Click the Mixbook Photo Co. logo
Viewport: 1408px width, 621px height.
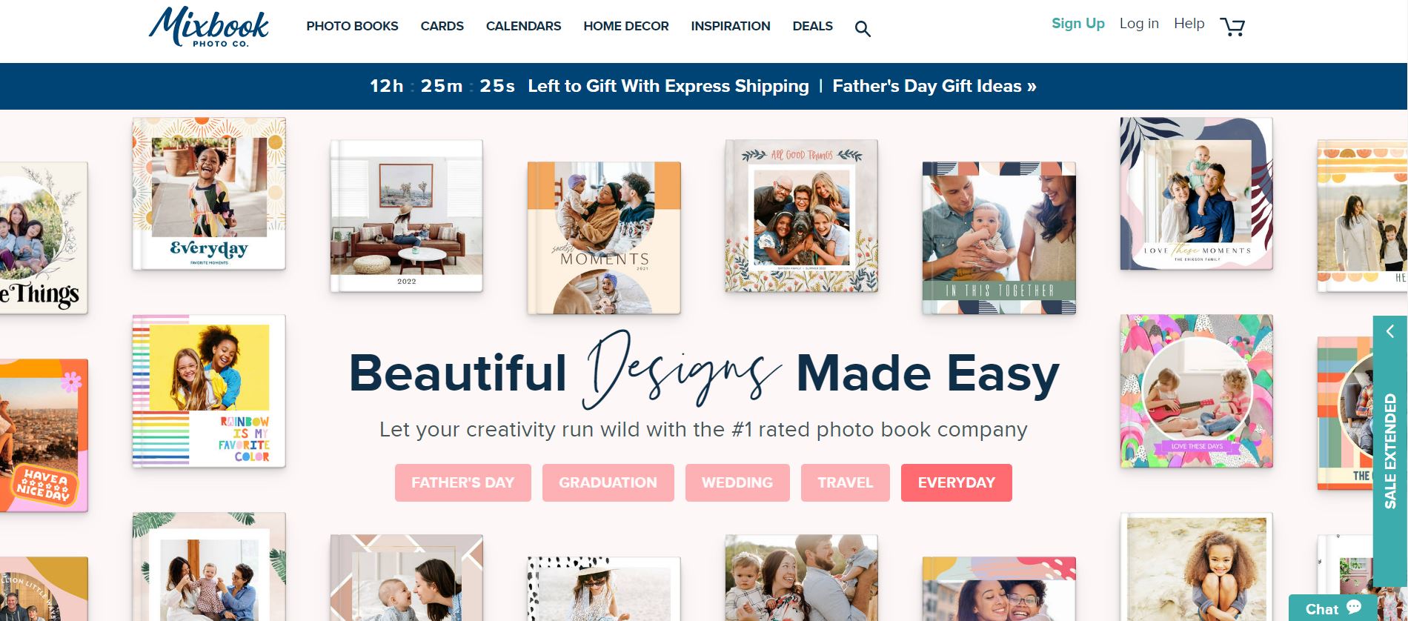click(x=209, y=27)
